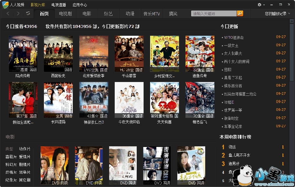Open 西施秘史 poster thumbnail
Screen dimensions: 295x187
pos(58,54)
